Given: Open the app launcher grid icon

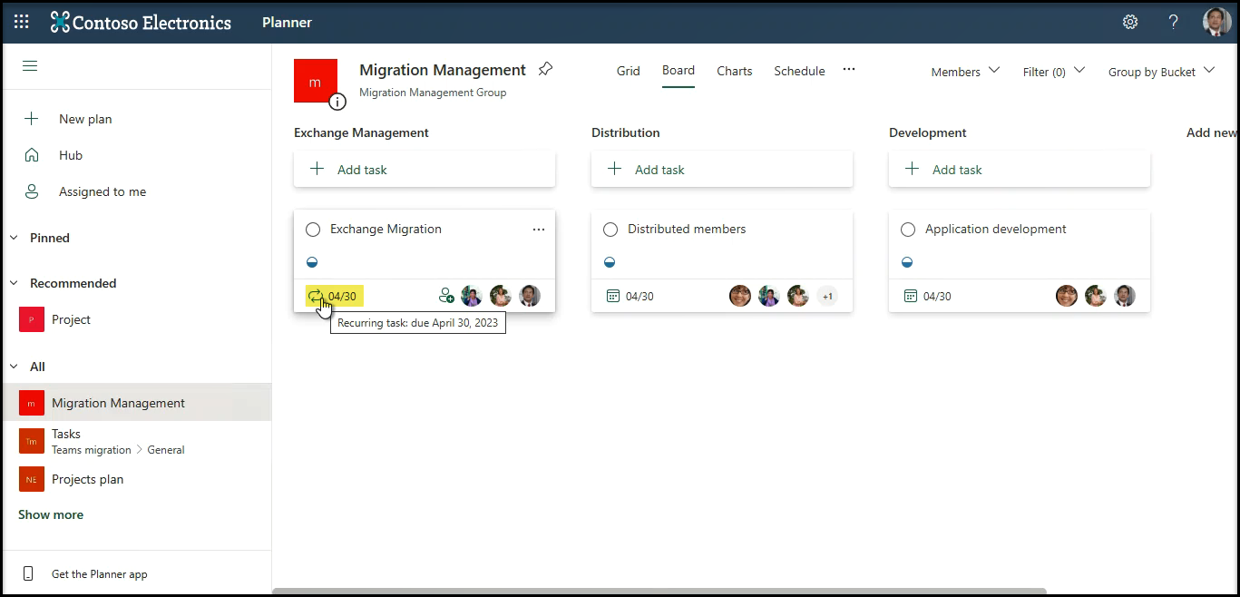Looking at the screenshot, I should pyautogui.click(x=20, y=21).
